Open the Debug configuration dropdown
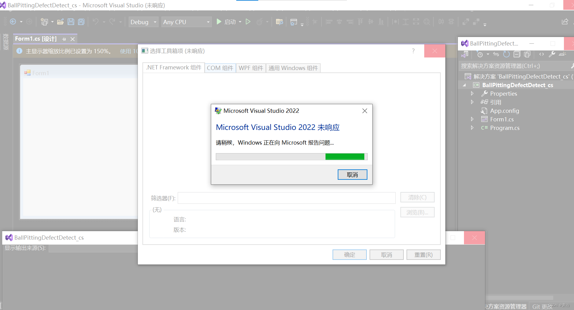Screen dimensions: 574x310 [x=143, y=22]
